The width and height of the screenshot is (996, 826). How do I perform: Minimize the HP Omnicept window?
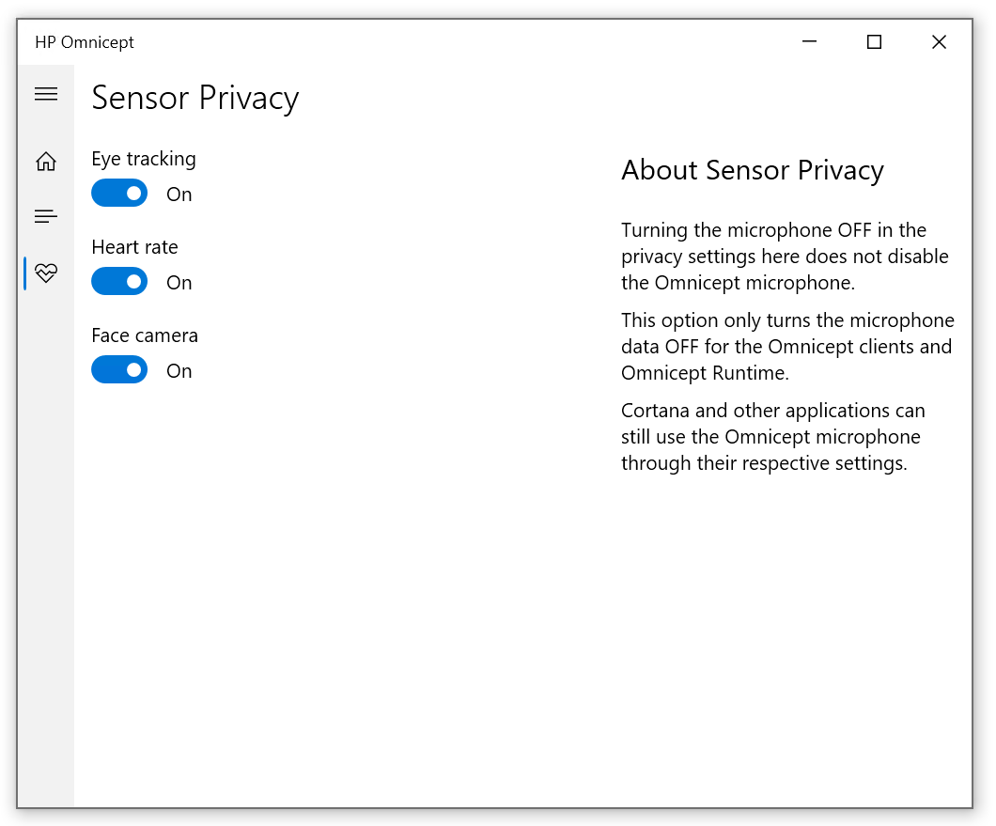click(x=809, y=42)
